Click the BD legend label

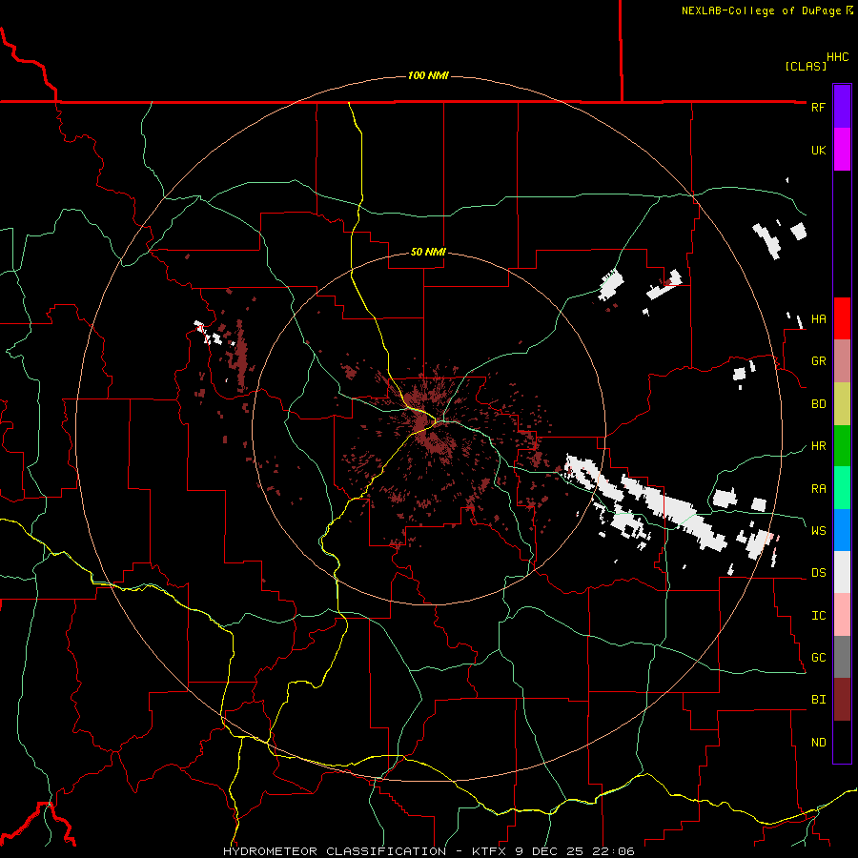[x=818, y=404]
